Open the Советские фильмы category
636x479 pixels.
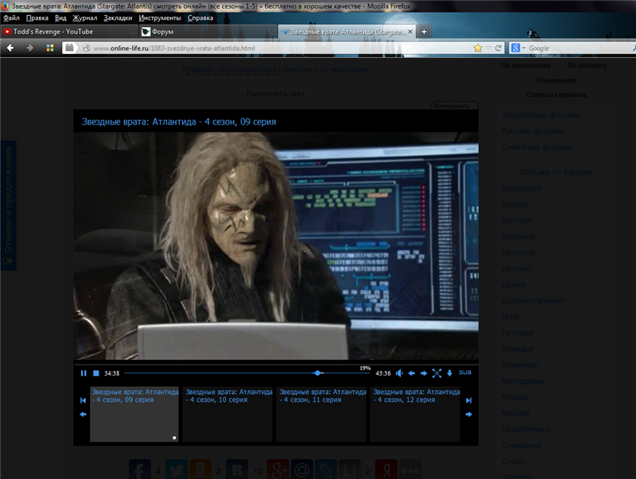[x=537, y=147]
